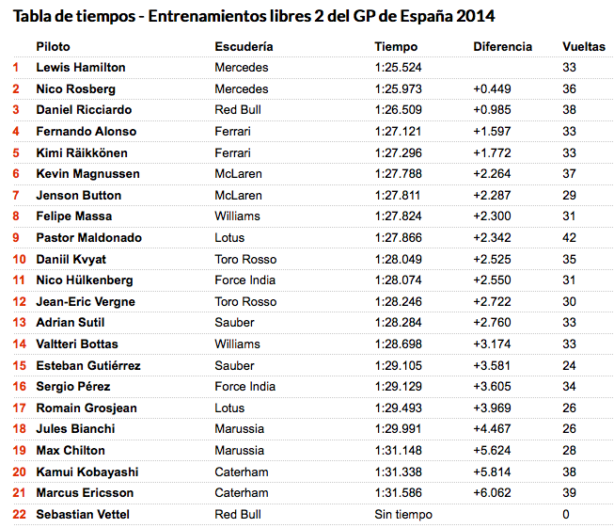The image size is (614, 528).
Task: Select the Tiempo column header
Action: coord(396,47)
